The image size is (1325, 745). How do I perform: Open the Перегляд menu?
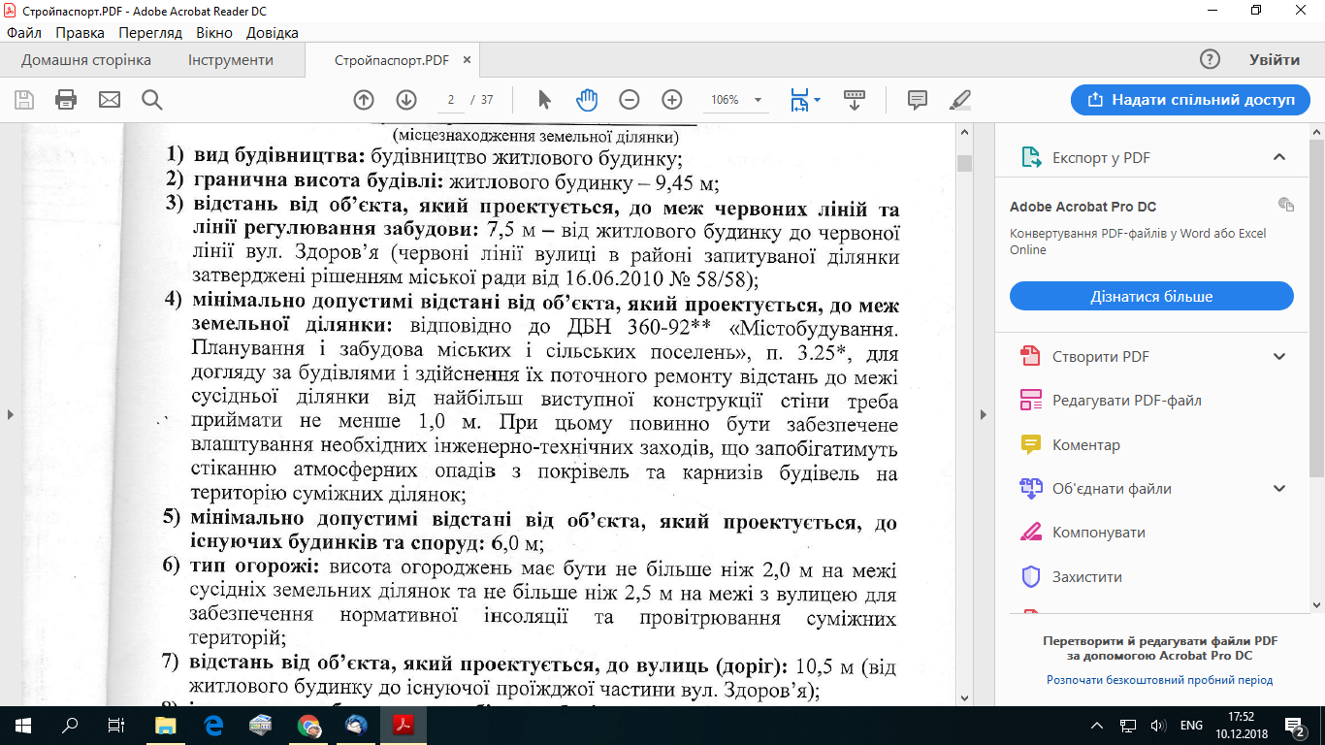150,32
